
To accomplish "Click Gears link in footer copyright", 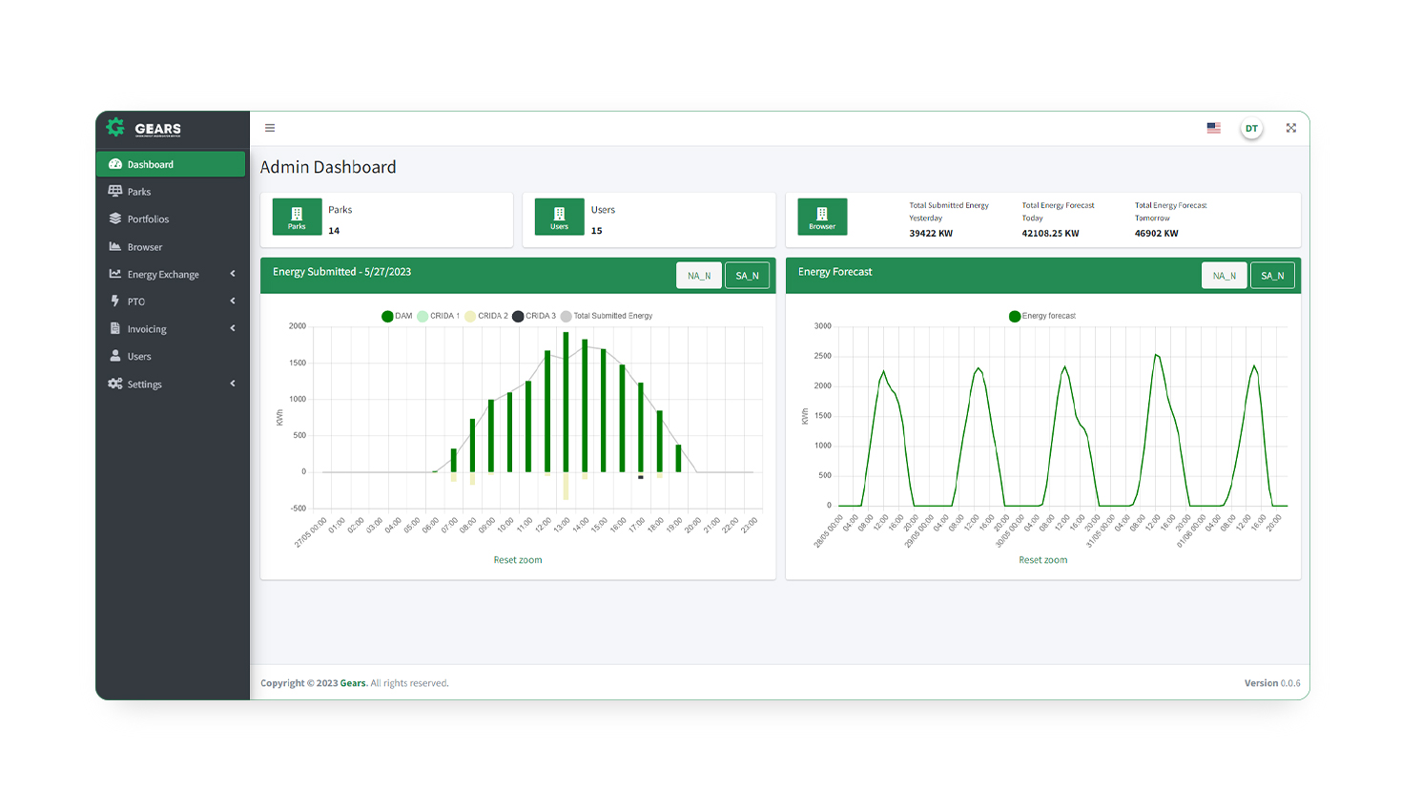I will (353, 683).
